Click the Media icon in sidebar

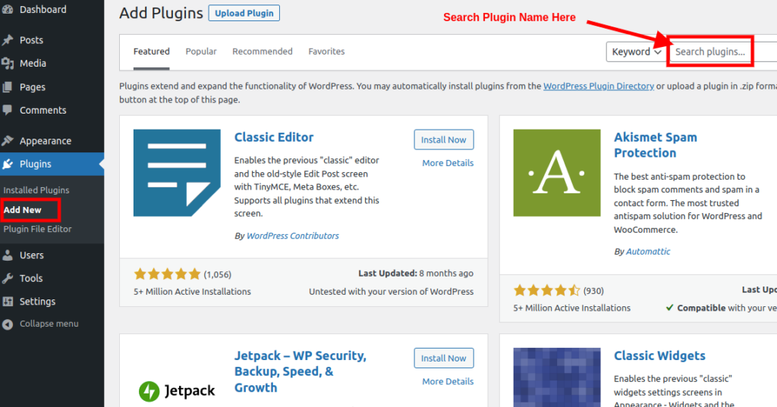(x=8, y=64)
